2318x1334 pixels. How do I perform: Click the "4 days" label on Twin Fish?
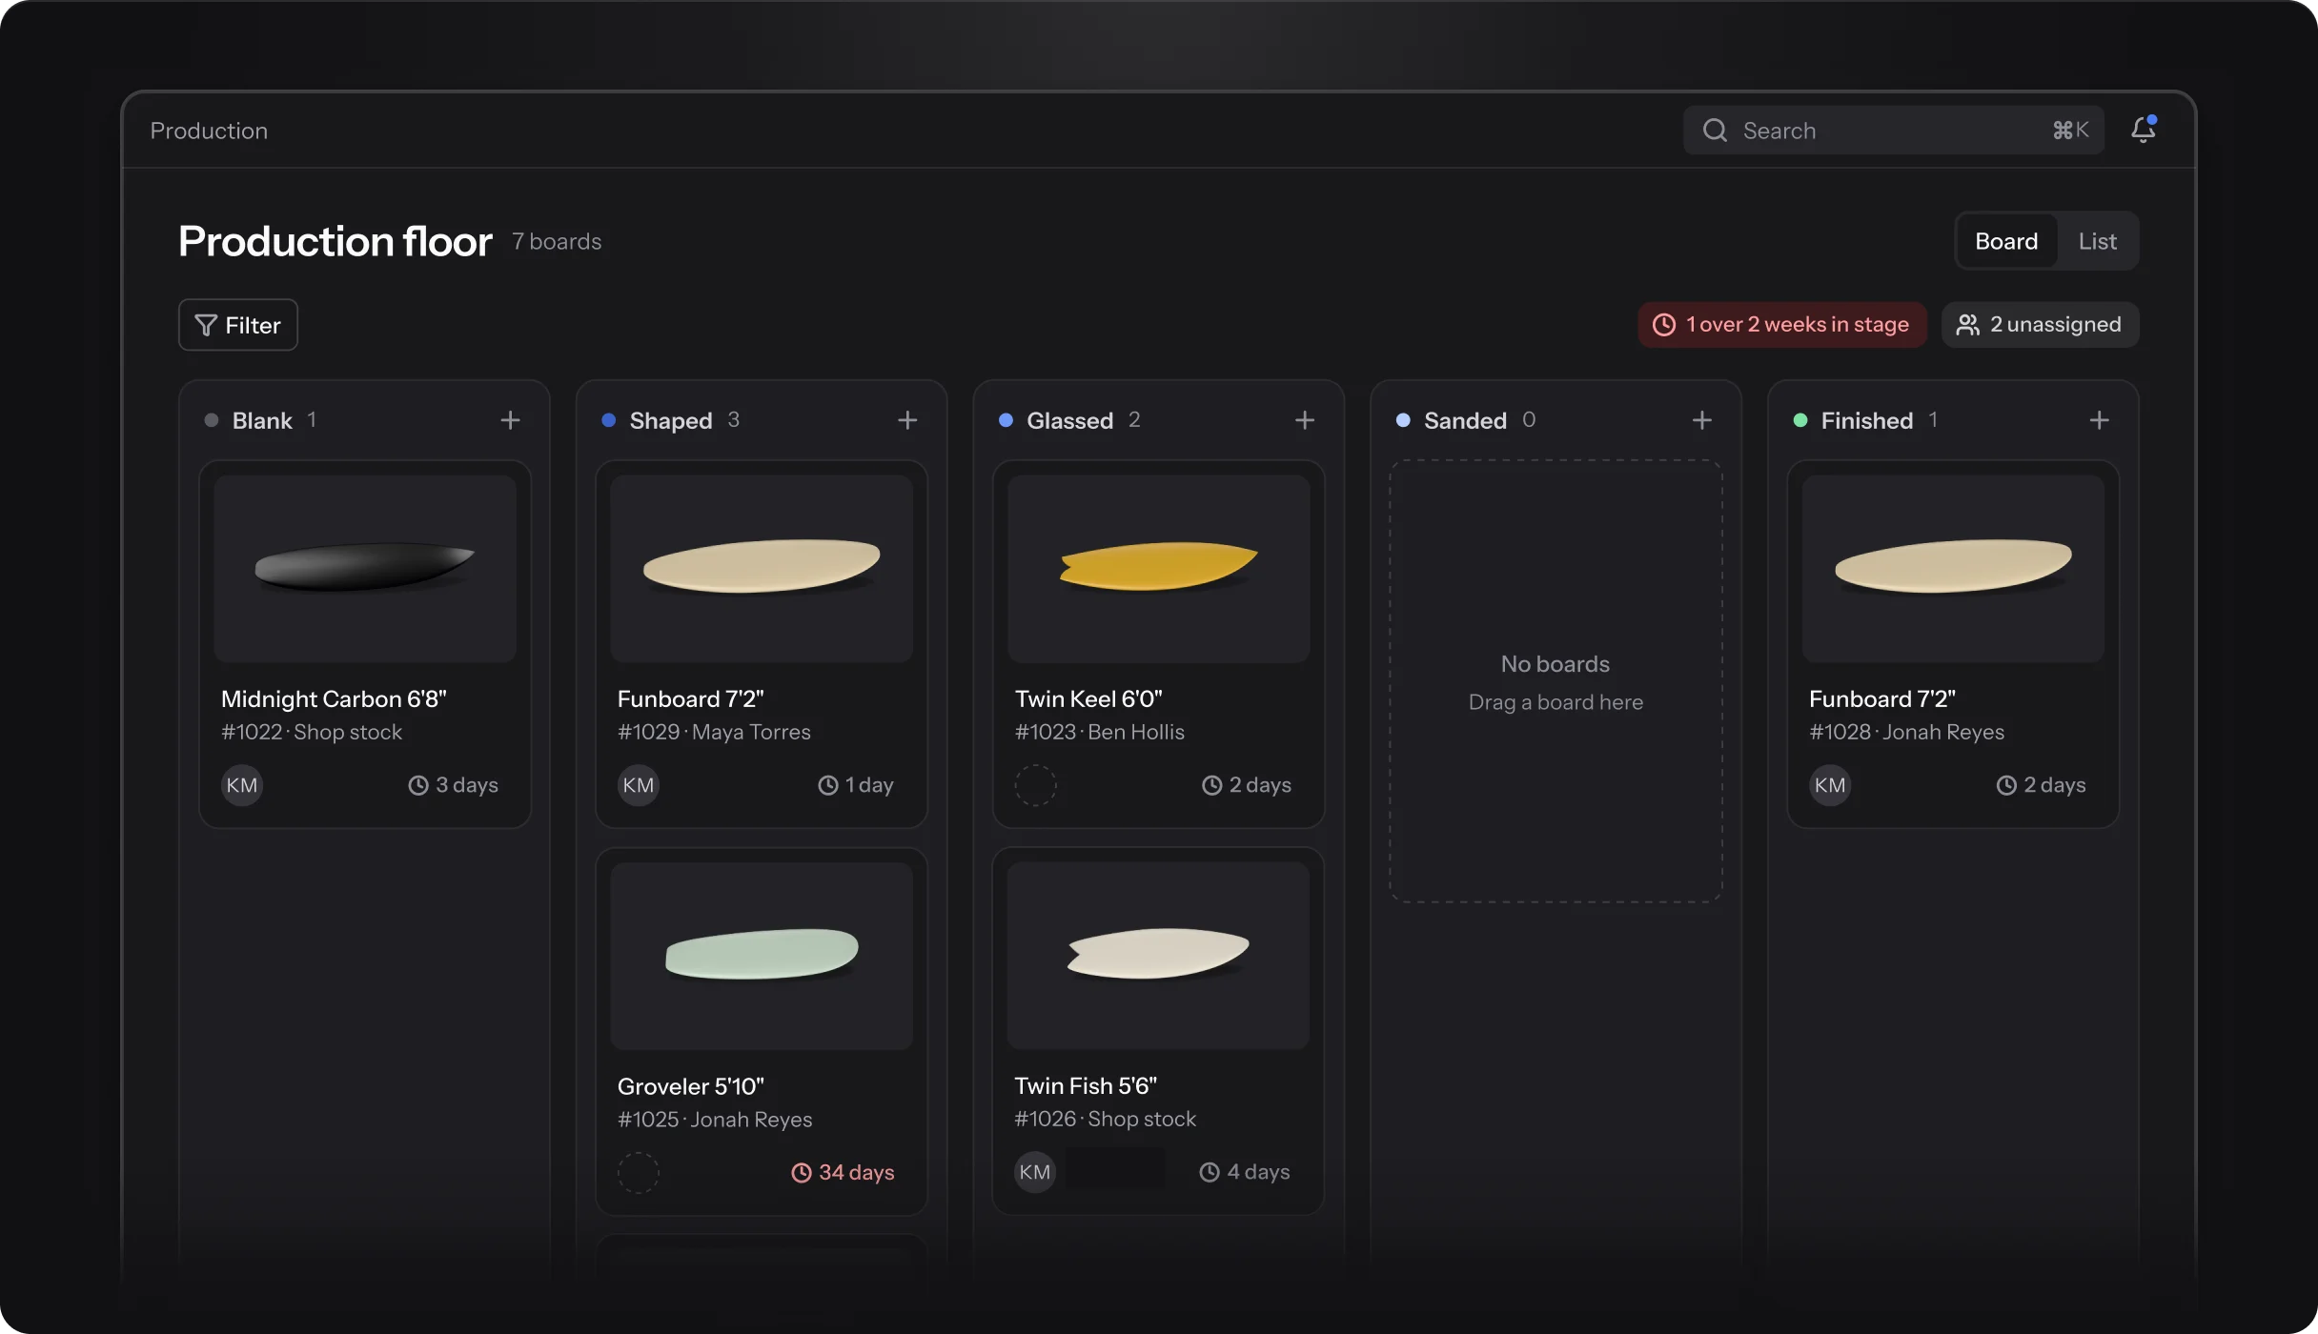(1244, 1172)
